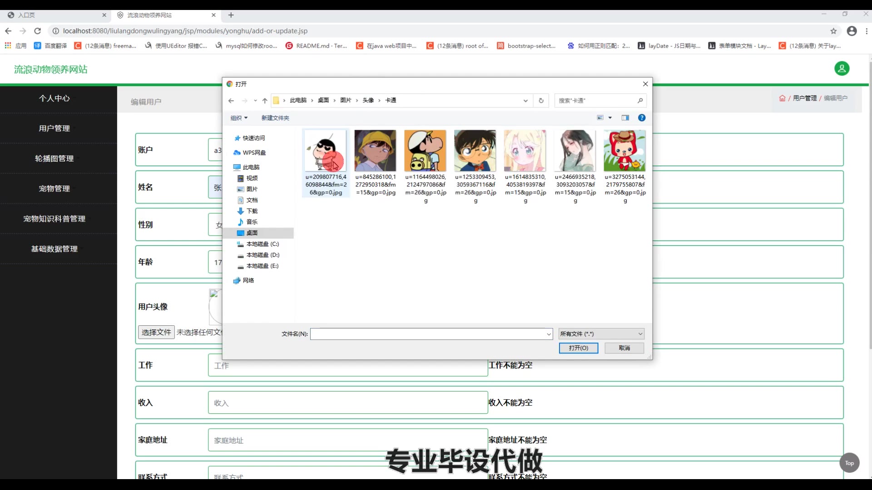Click the green user avatar icon
872x490 pixels.
[842, 69]
